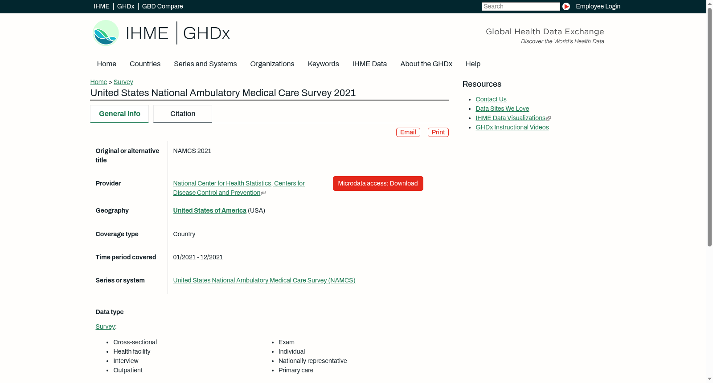This screenshot has height=383, width=713.
Task: Click the GHDx header logo text
Action: click(x=206, y=33)
